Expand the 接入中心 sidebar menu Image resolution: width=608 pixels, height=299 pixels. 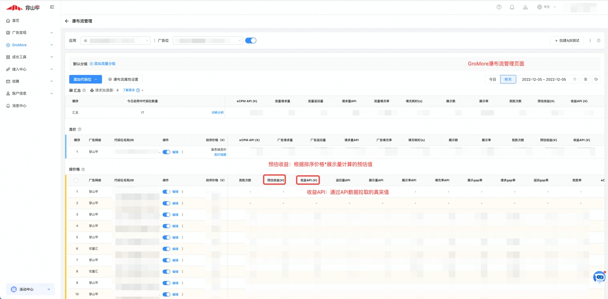tap(29, 69)
